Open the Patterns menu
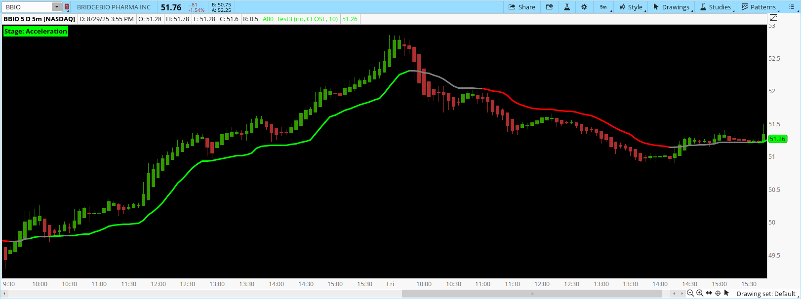 coord(760,7)
